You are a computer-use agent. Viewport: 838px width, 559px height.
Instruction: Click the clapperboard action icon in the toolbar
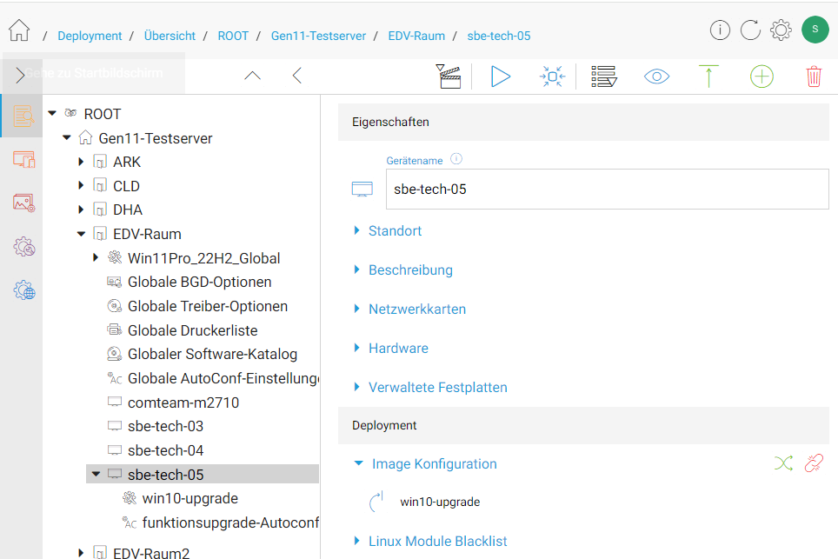point(449,77)
